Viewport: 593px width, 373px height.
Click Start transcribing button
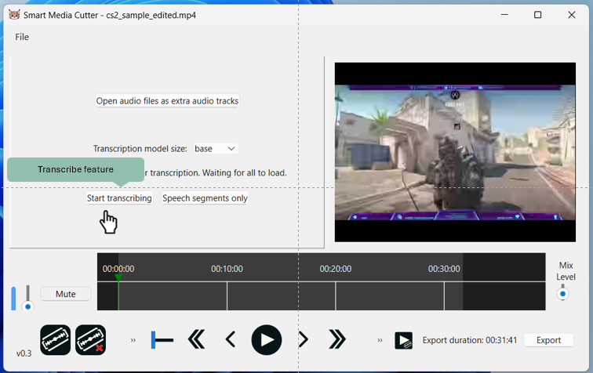pyautogui.click(x=119, y=198)
